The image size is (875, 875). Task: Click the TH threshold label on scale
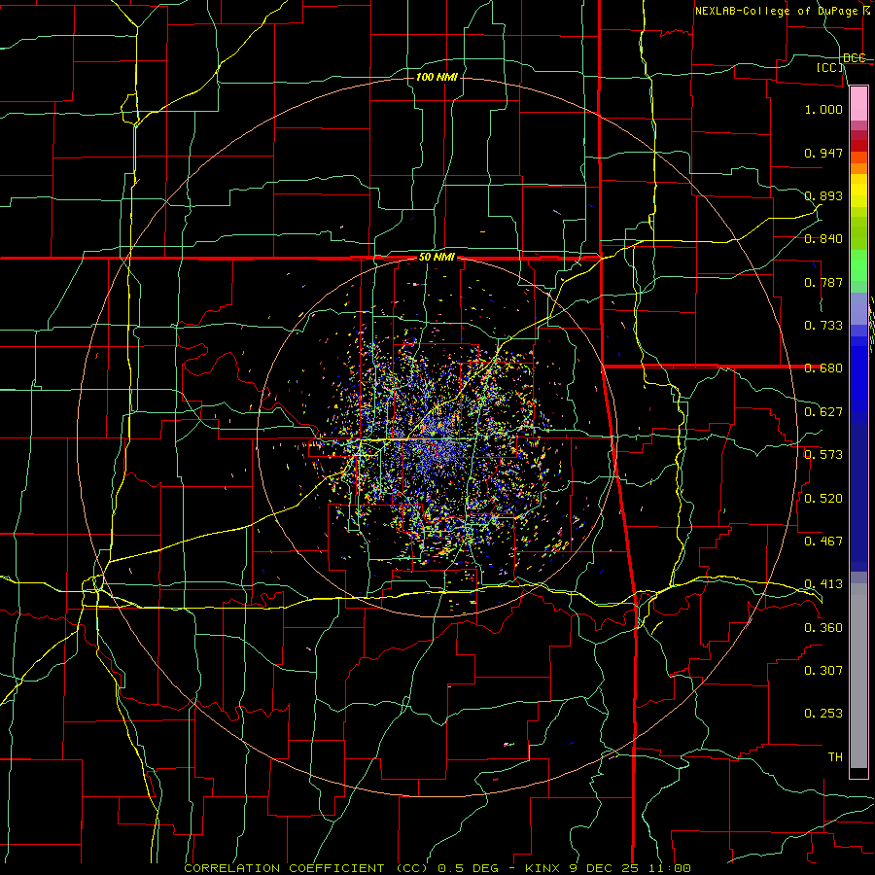[x=835, y=757]
